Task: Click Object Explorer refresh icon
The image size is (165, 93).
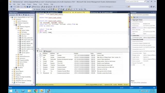Action: [26, 15]
